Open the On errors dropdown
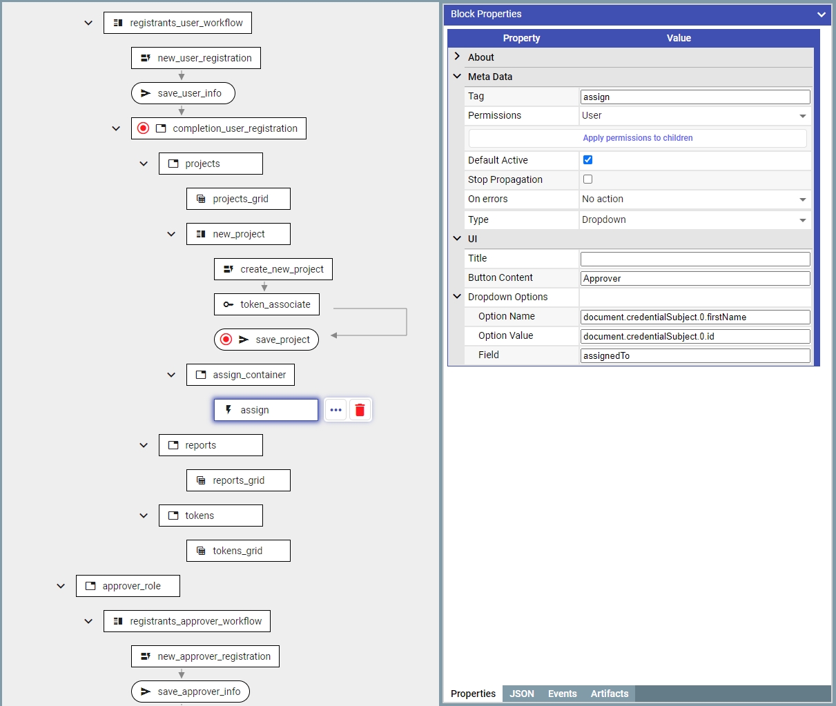Viewport: 836px width, 706px height. [694, 199]
